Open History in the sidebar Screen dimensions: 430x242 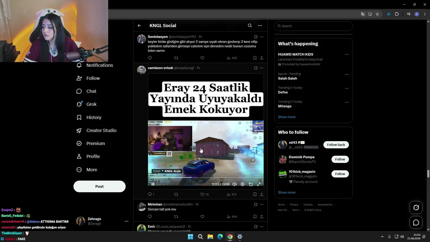89,117
